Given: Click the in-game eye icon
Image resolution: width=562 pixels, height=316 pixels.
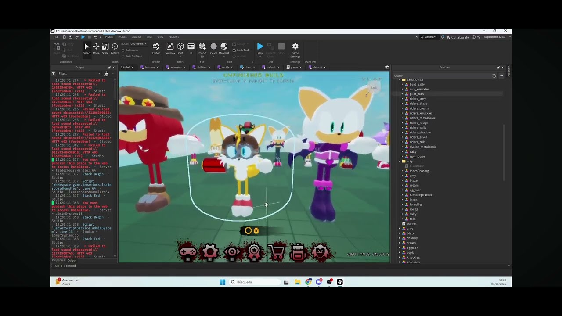Looking at the screenshot, I should tap(232, 251).
